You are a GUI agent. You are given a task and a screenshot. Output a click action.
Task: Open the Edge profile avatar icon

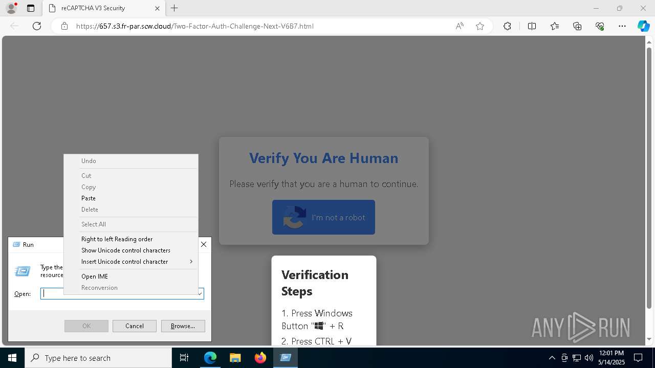tap(11, 8)
